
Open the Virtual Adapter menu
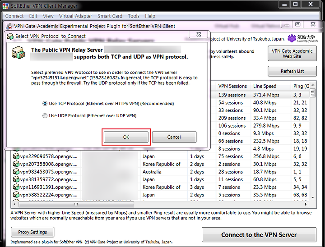(75, 16)
